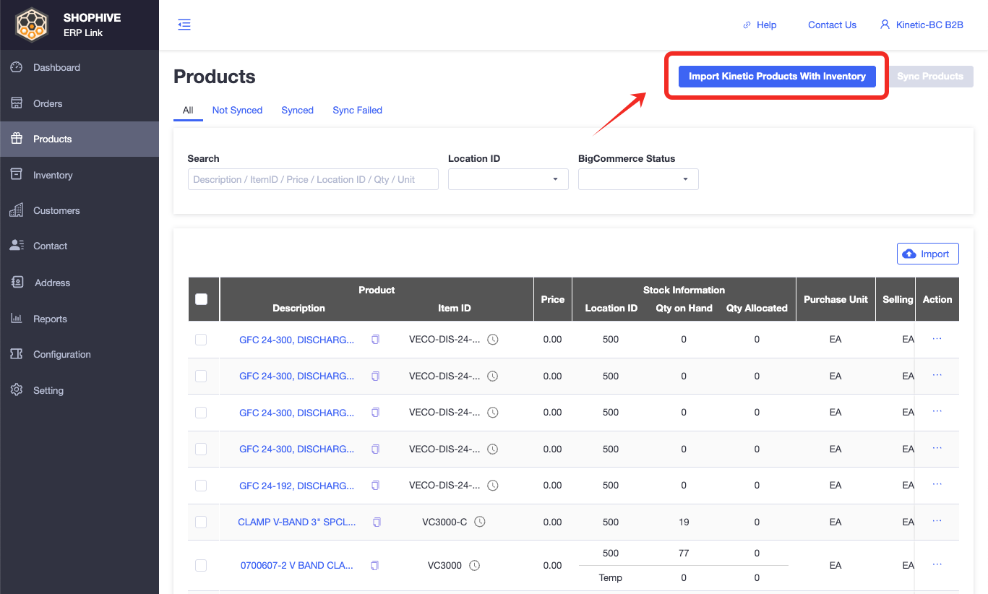This screenshot has height=594, width=988.
Task: Check the CLAMP V-BAND 3" row checkbox
Action: 201,522
